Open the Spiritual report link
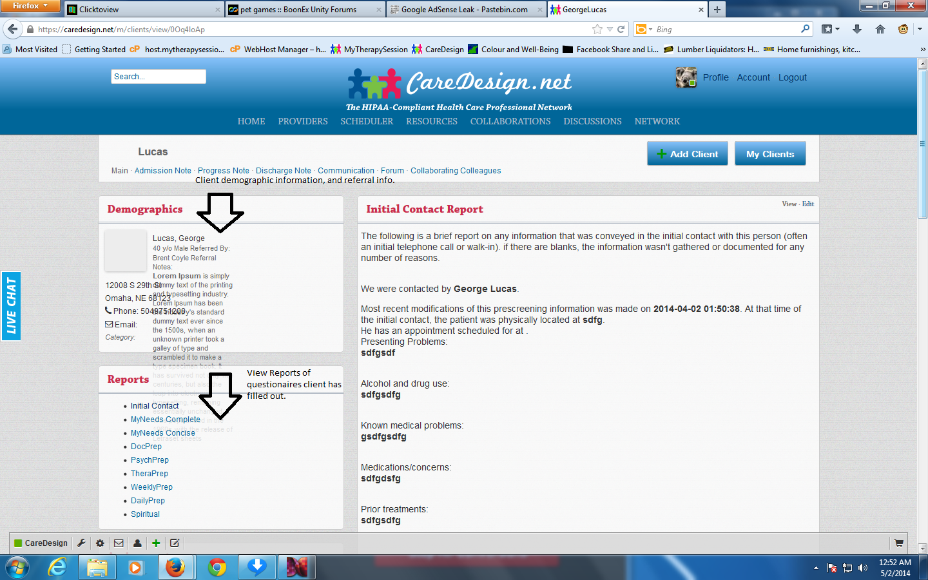Screen dimensions: 928x580 (x=145, y=514)
